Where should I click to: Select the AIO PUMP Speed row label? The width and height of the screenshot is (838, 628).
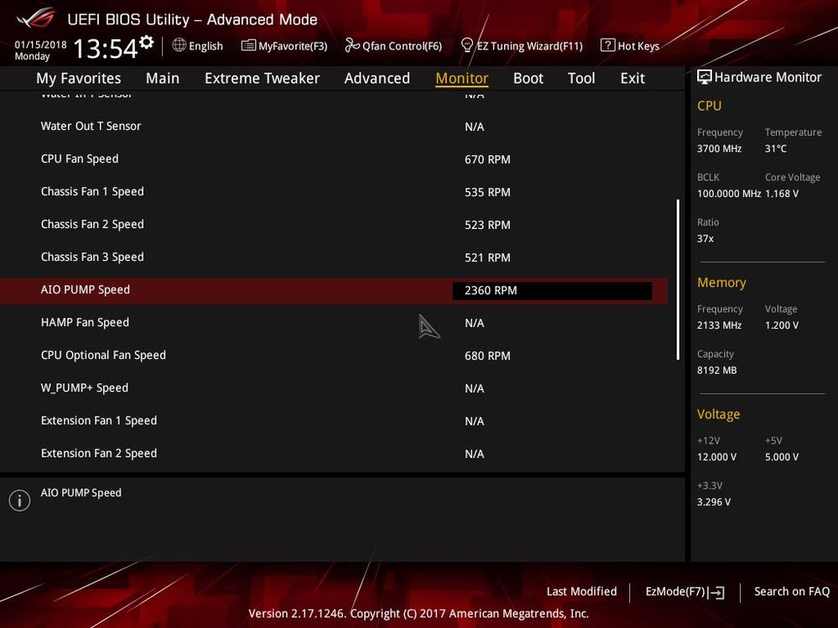tap(86, 290)
